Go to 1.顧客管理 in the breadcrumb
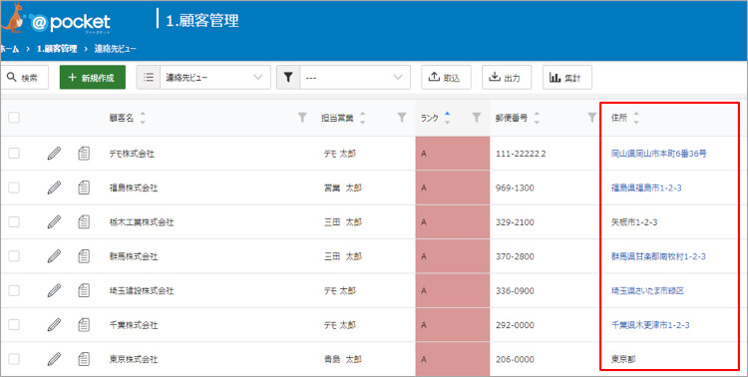 point(57,49)
